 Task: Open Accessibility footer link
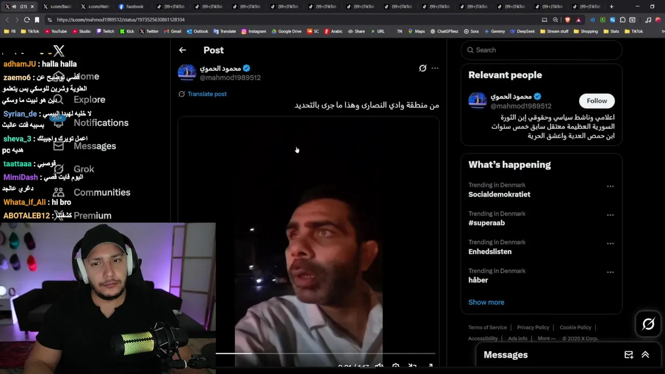(x=483, y=338)
